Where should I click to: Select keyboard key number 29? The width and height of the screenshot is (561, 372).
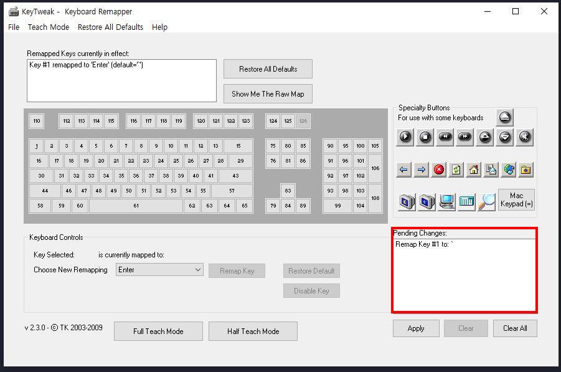[240, 161]
